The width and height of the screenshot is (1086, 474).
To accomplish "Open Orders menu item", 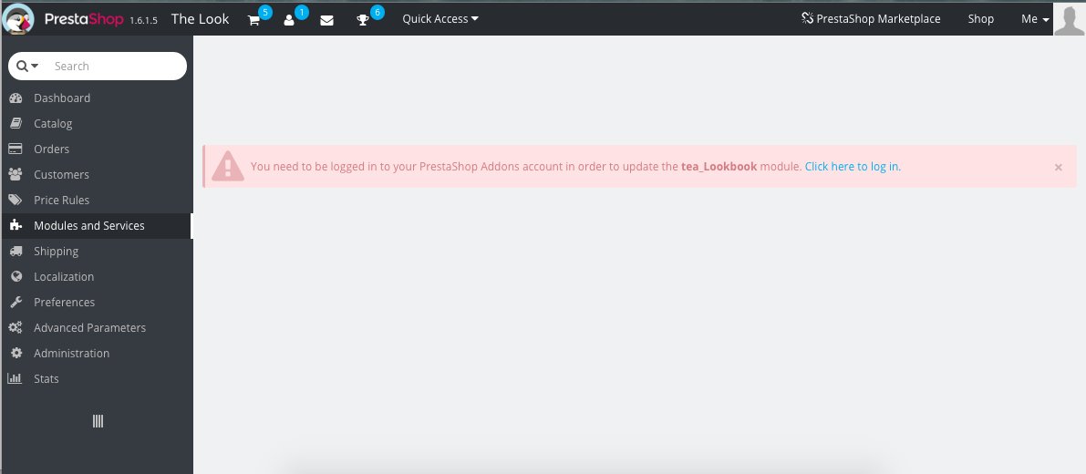I will tap(97, 149).
